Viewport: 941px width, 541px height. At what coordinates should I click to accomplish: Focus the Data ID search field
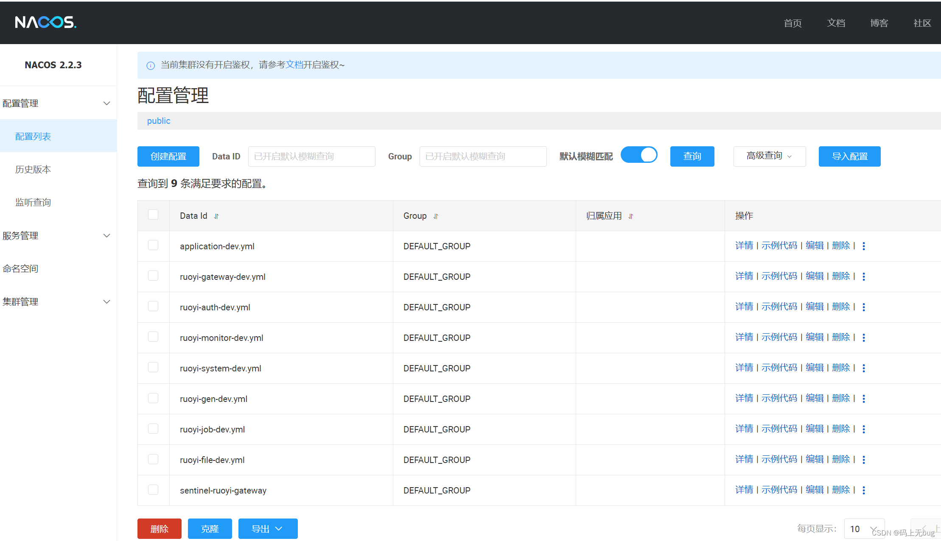312,156
